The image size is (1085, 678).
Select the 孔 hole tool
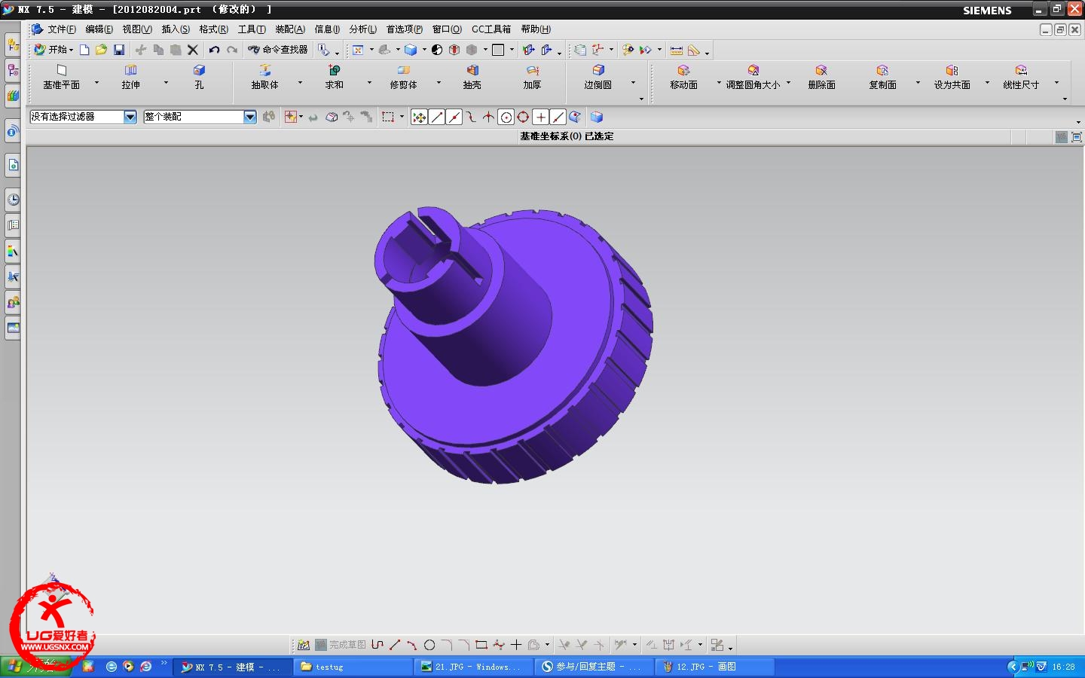coord(199,78)
